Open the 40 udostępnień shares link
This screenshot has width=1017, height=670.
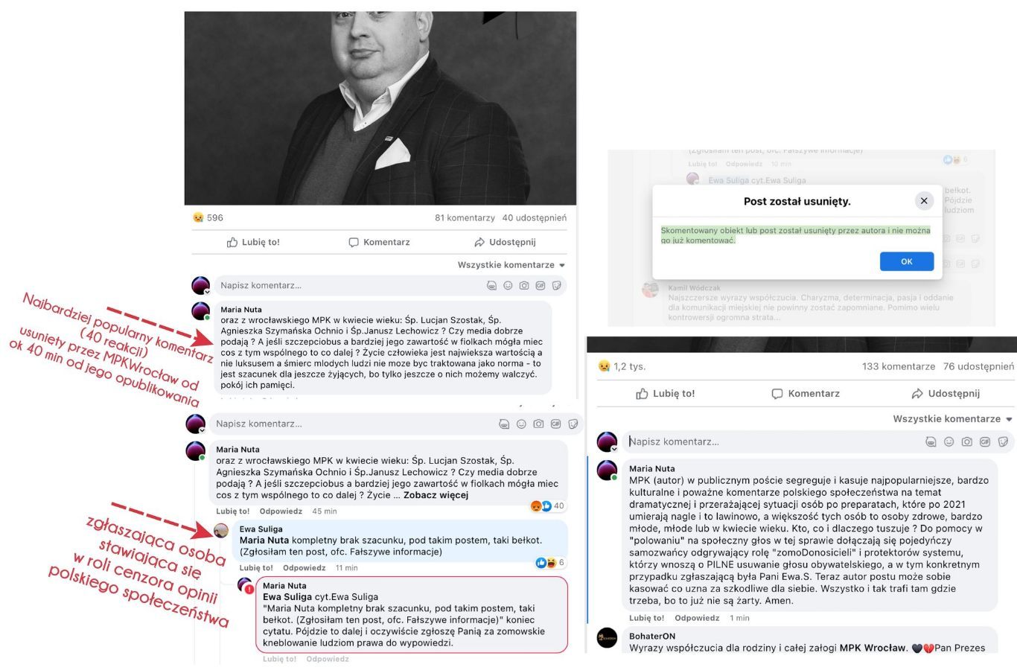(x=534, y=217)
